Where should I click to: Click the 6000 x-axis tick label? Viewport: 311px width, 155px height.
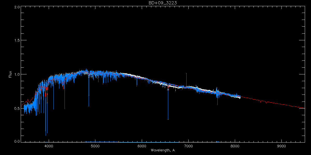[x=142, y=146]
